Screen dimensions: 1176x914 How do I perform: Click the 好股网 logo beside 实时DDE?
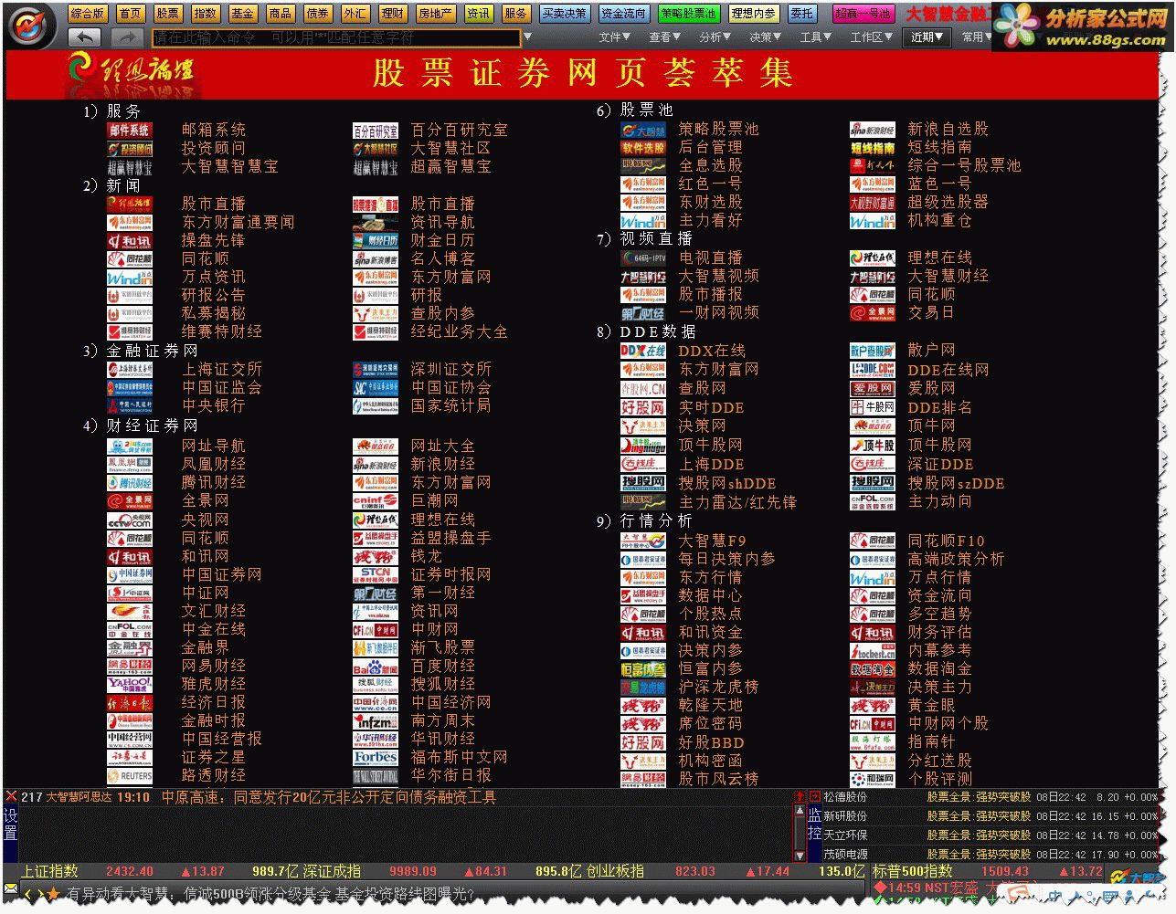pyautogui.click(x=643, y=407)
